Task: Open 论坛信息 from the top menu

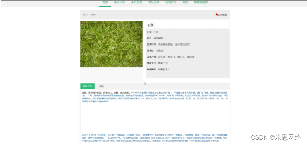Action: (154, 2)
